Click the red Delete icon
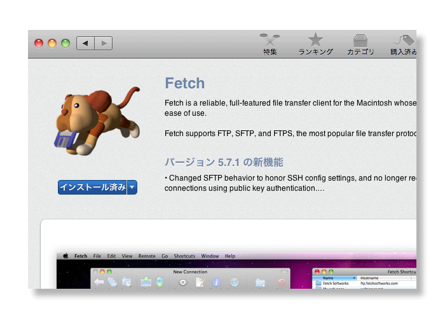 click(x=282, y=282)
